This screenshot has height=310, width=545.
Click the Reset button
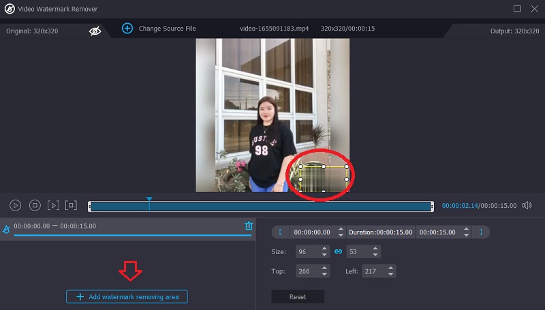tap(297, 297)
